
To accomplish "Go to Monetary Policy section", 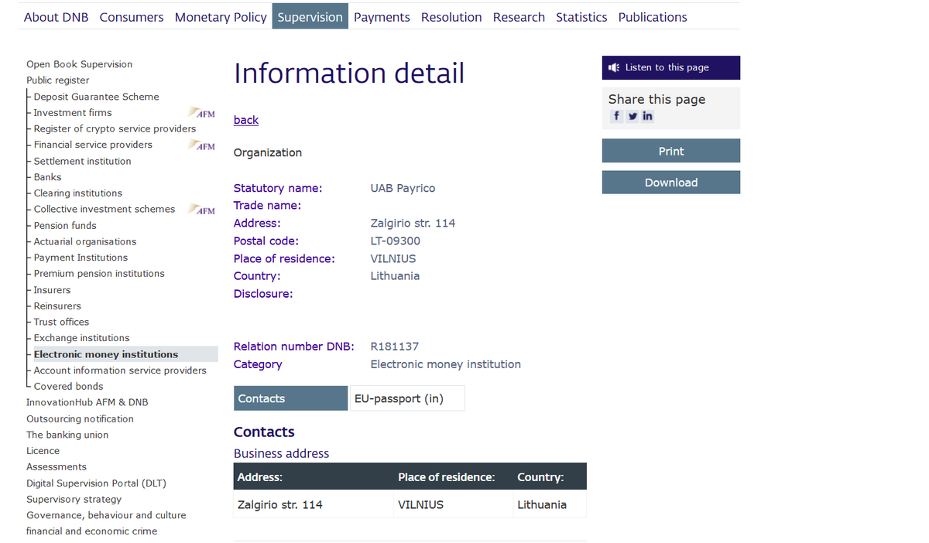I will [221, 17].
